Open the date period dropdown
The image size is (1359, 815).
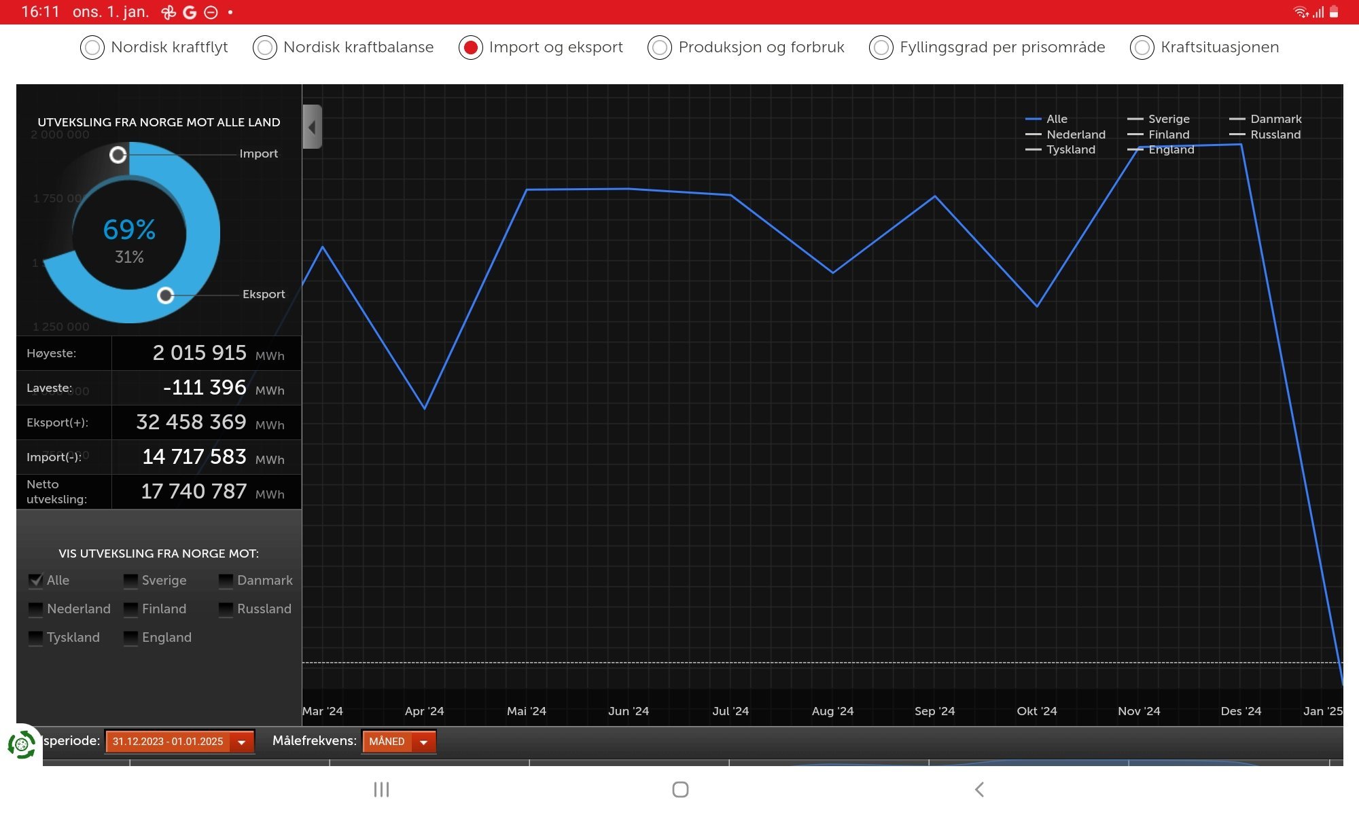pos(180,742)
